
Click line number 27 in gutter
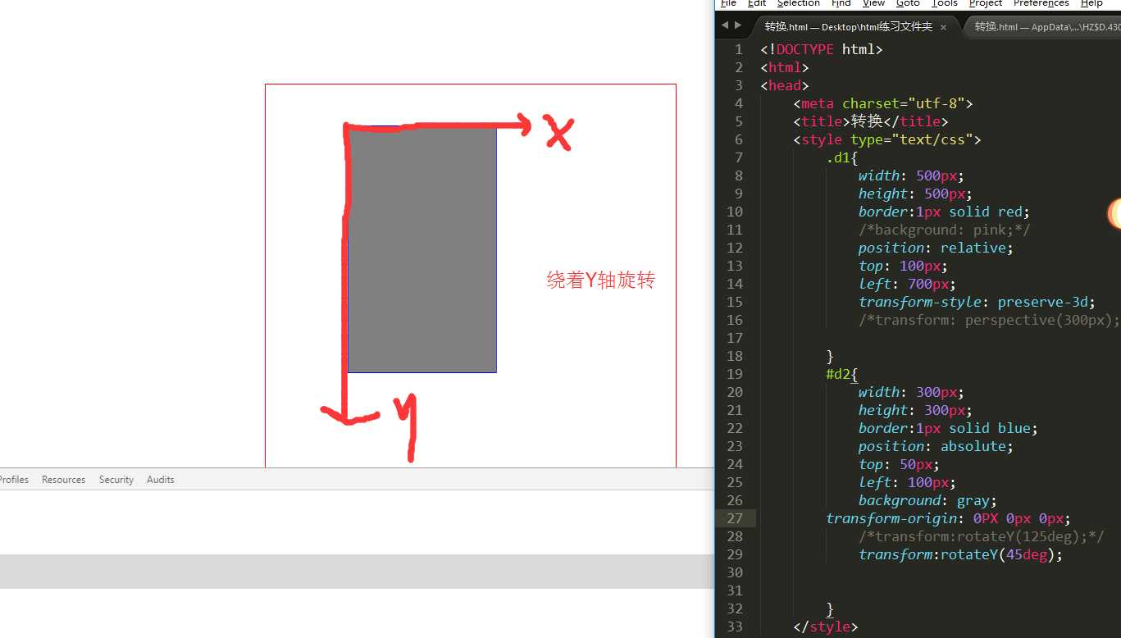735,518
